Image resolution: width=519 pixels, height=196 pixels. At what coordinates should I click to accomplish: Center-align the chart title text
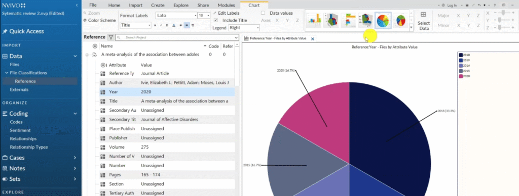[187, 25]
